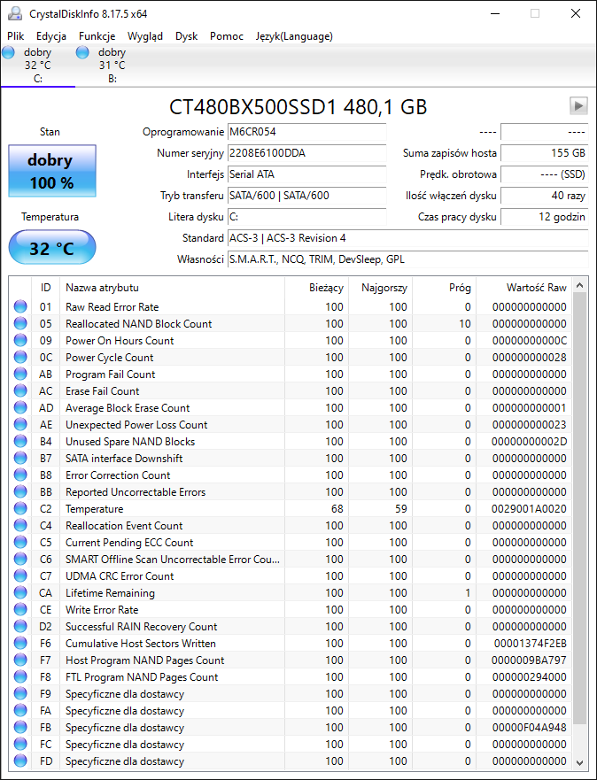597x780 pixels.
Task: Click the Suma zapisów hosta value 155 GB
Action: pyautogui.click(x=544, y=153)
